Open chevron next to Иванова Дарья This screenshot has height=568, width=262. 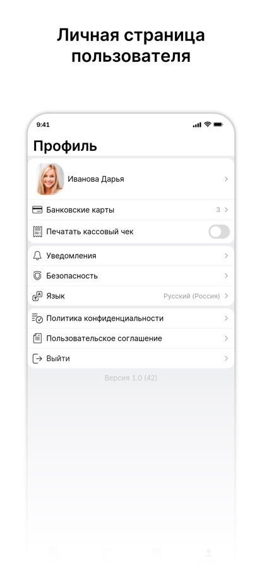(x=226, y=179)
